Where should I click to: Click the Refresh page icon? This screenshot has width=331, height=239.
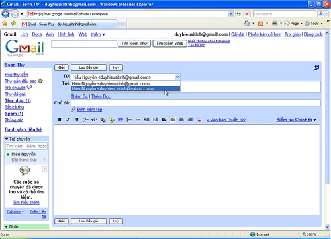point(238,14)
